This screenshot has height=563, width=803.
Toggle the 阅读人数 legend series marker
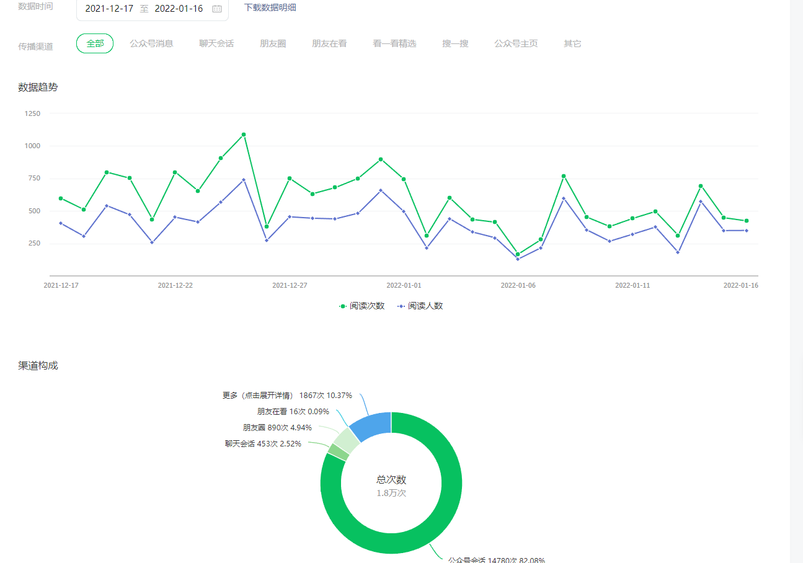click(401, 306)
